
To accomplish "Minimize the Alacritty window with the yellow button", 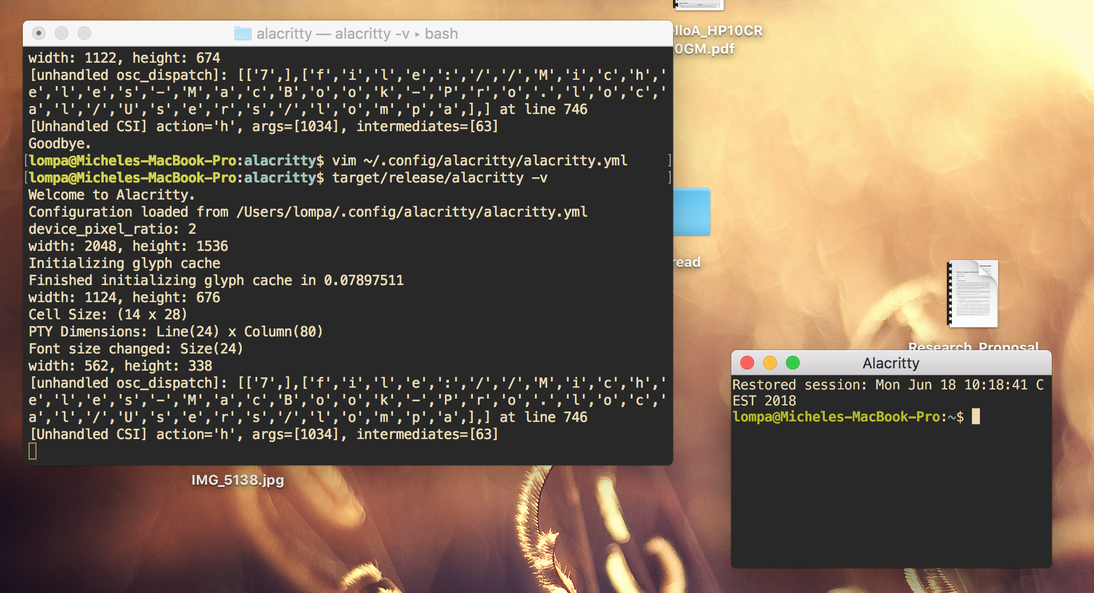I will click(x=770, y=363).
